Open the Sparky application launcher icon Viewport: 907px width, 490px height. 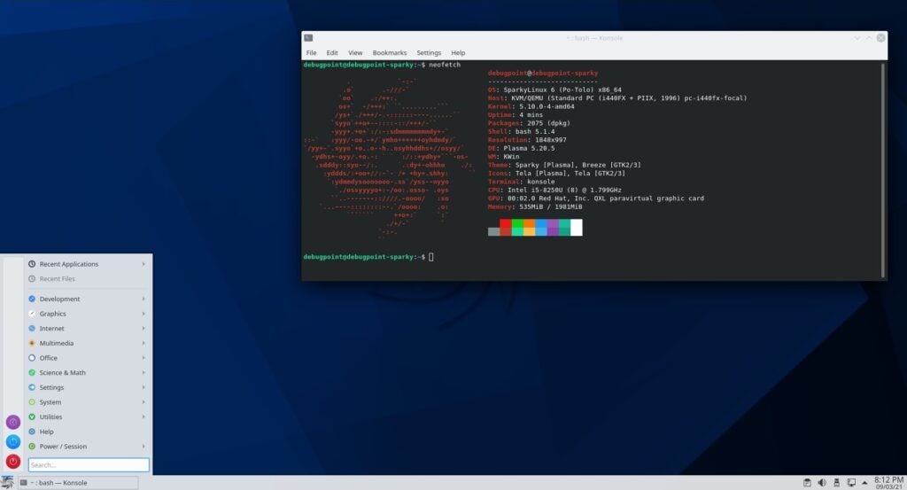7,483
